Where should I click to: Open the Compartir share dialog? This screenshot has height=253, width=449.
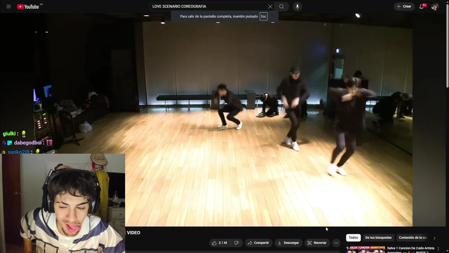(258, 243)
